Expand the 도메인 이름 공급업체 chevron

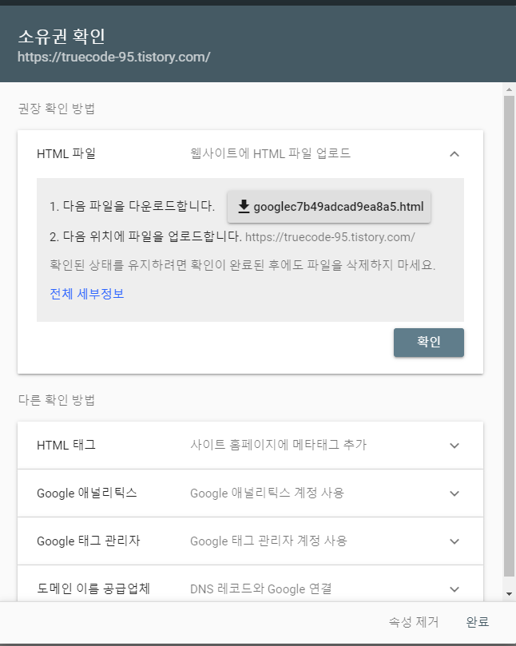[454, 589]
